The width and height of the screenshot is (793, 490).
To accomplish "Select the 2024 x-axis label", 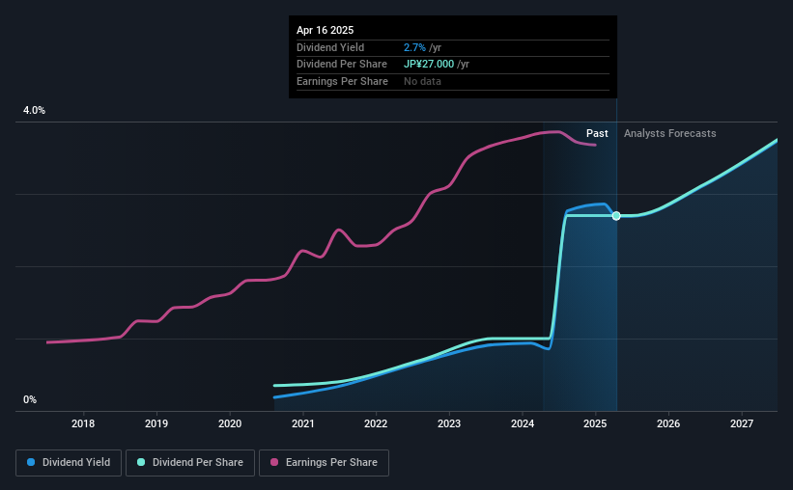I will tap(523, 423).
